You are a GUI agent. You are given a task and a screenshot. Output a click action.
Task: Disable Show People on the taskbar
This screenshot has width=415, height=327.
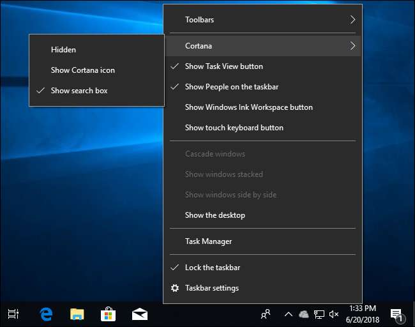(231, 87)
